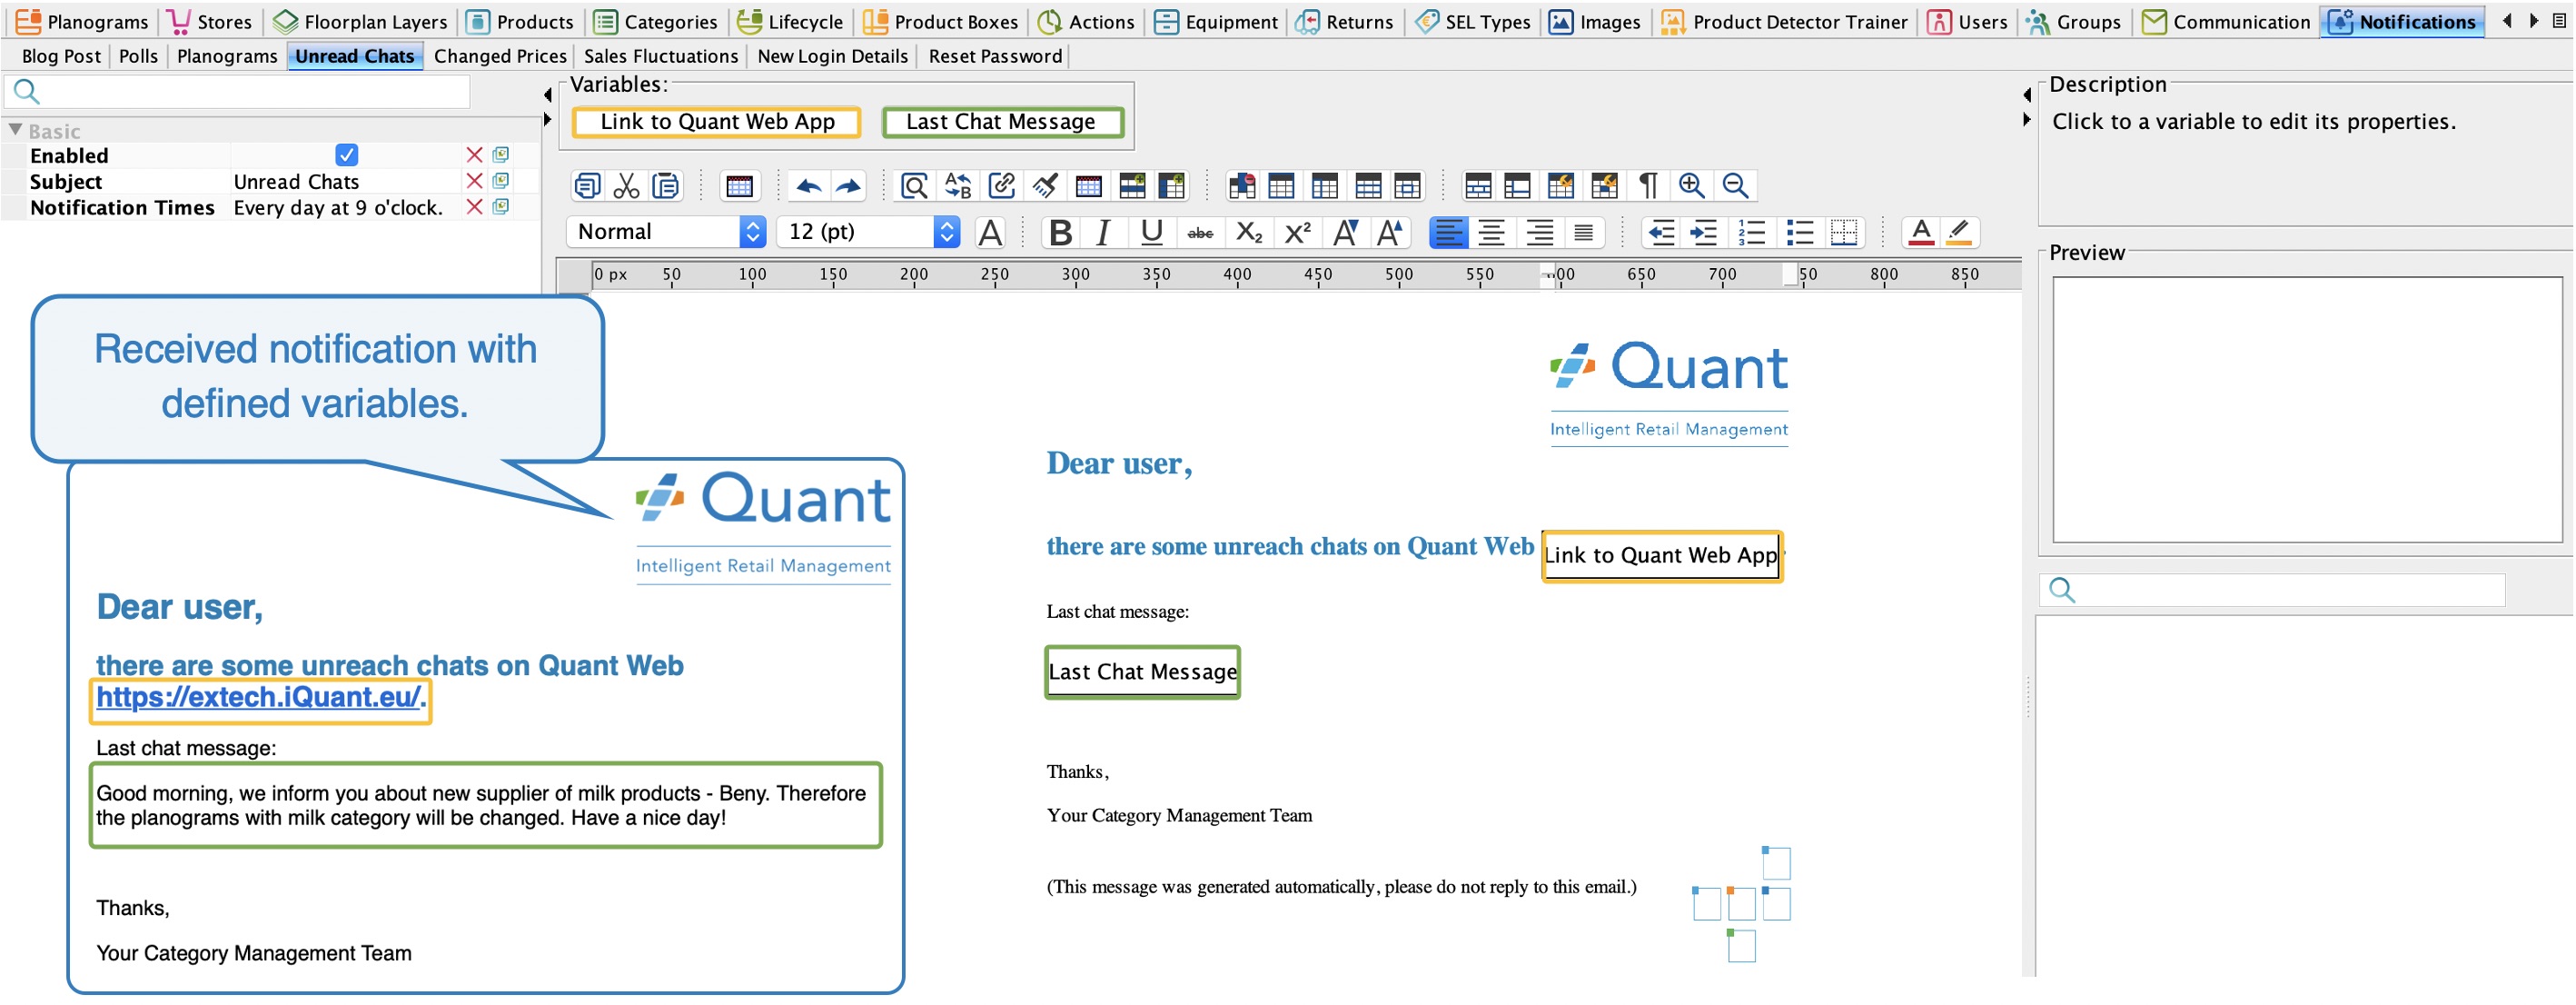Viewport: 2576px width, 1005px height.
Task: Decrease paragraph indent
Action: click(x=1661, y=233)
